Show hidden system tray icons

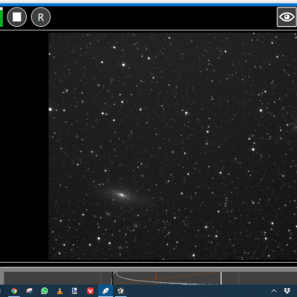(274, 291)
